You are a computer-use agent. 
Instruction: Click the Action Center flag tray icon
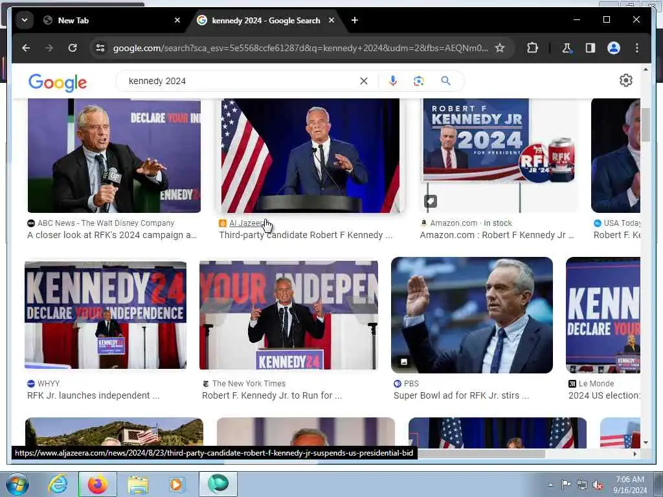[x=566, y=484]
